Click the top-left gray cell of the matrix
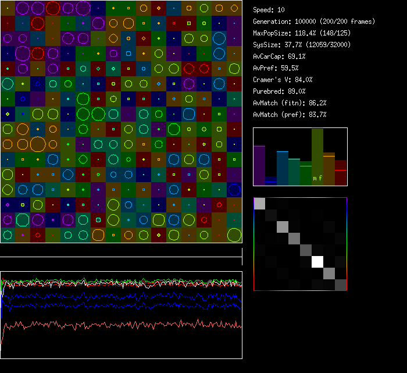 pyautogui.click(x=259, y=203)
